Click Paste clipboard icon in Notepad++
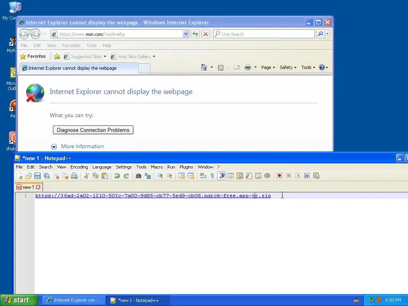Screen dimensions: 408x306 105,176
